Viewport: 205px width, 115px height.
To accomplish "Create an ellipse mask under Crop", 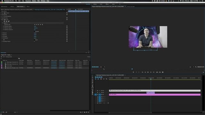I will 4,21.
